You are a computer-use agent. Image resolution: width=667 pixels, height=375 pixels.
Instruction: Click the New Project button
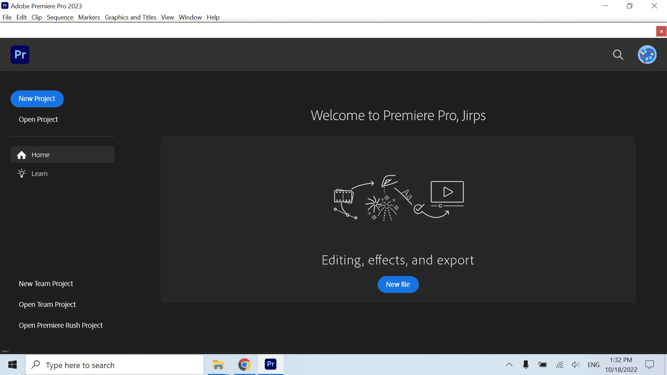coord(37,99)
